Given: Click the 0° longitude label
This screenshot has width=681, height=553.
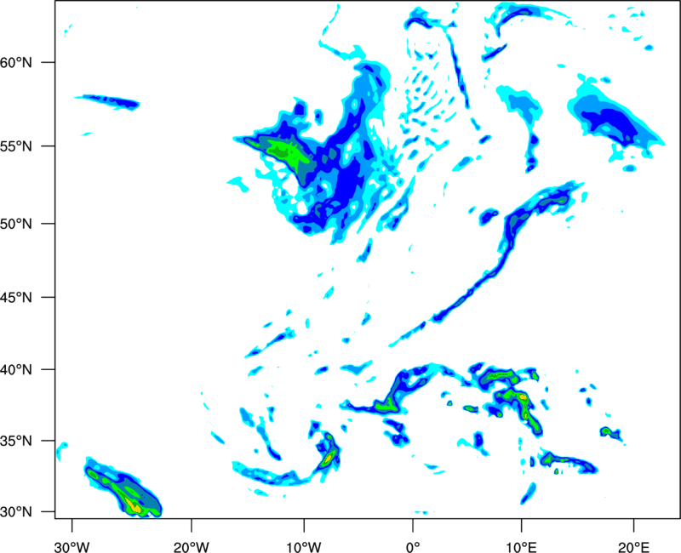Looking at the screenshot, I should (x=413, y=547).
